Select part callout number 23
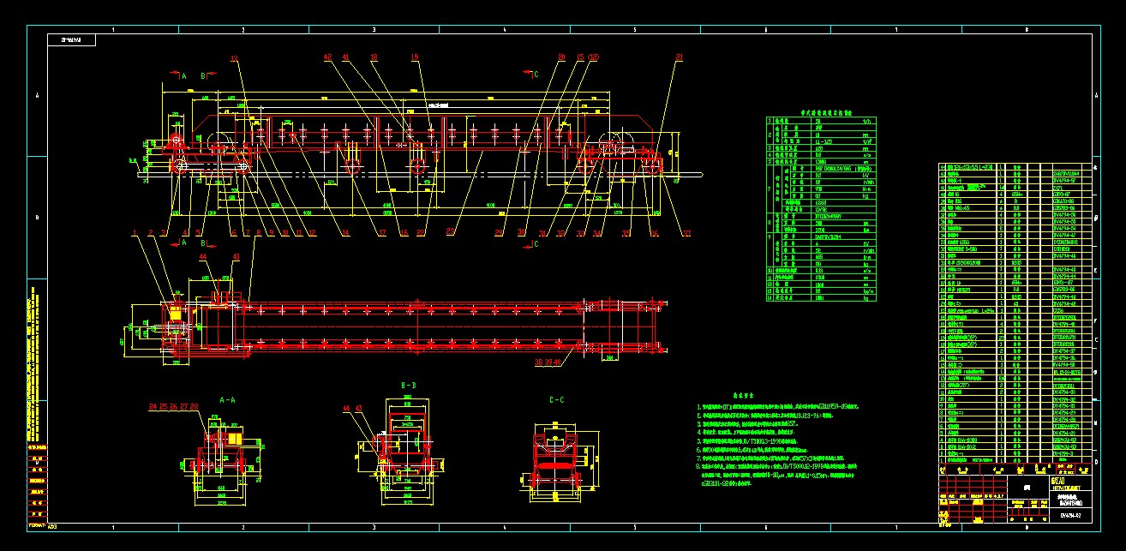This screenshot has height=551, width=1126. point(452,232)
